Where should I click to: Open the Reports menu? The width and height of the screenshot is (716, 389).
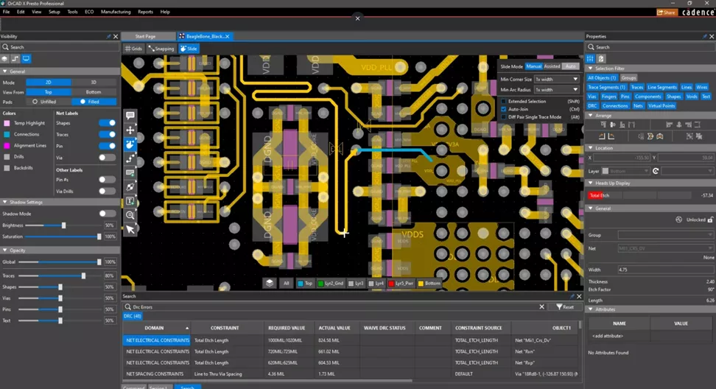pos(145,12)
